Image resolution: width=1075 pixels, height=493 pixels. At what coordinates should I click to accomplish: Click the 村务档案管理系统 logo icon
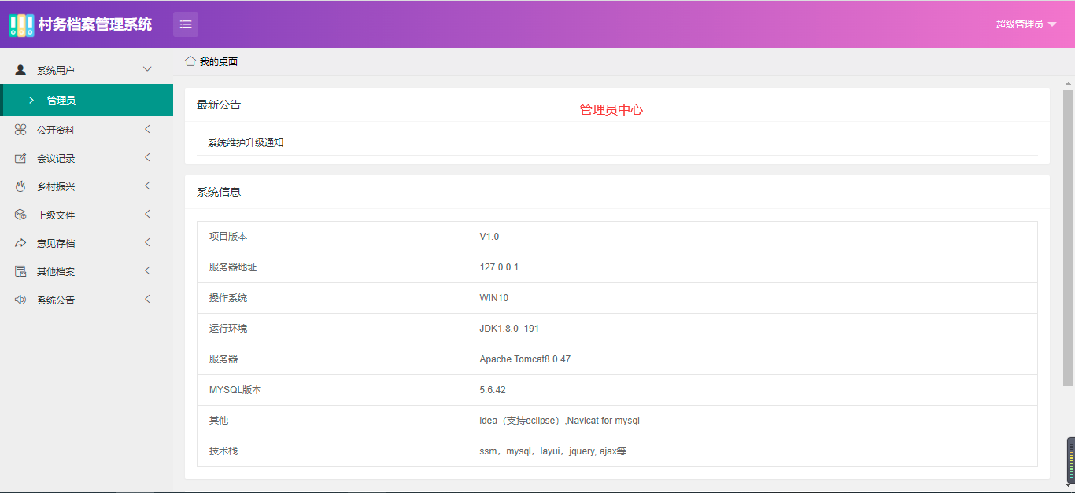21,24
